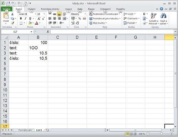This screenshot has height=137, width=178.
Task: Switch to the Rozložení stránky tab
Action: (50, 9)
